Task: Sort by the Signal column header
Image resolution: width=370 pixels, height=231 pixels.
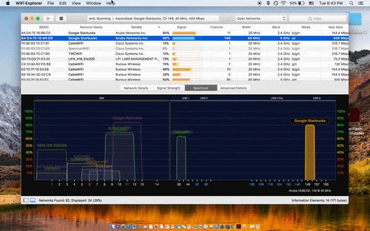Action: click(x=181, y=27)
